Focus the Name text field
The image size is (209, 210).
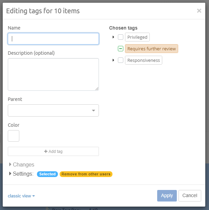tap(53, 39)
